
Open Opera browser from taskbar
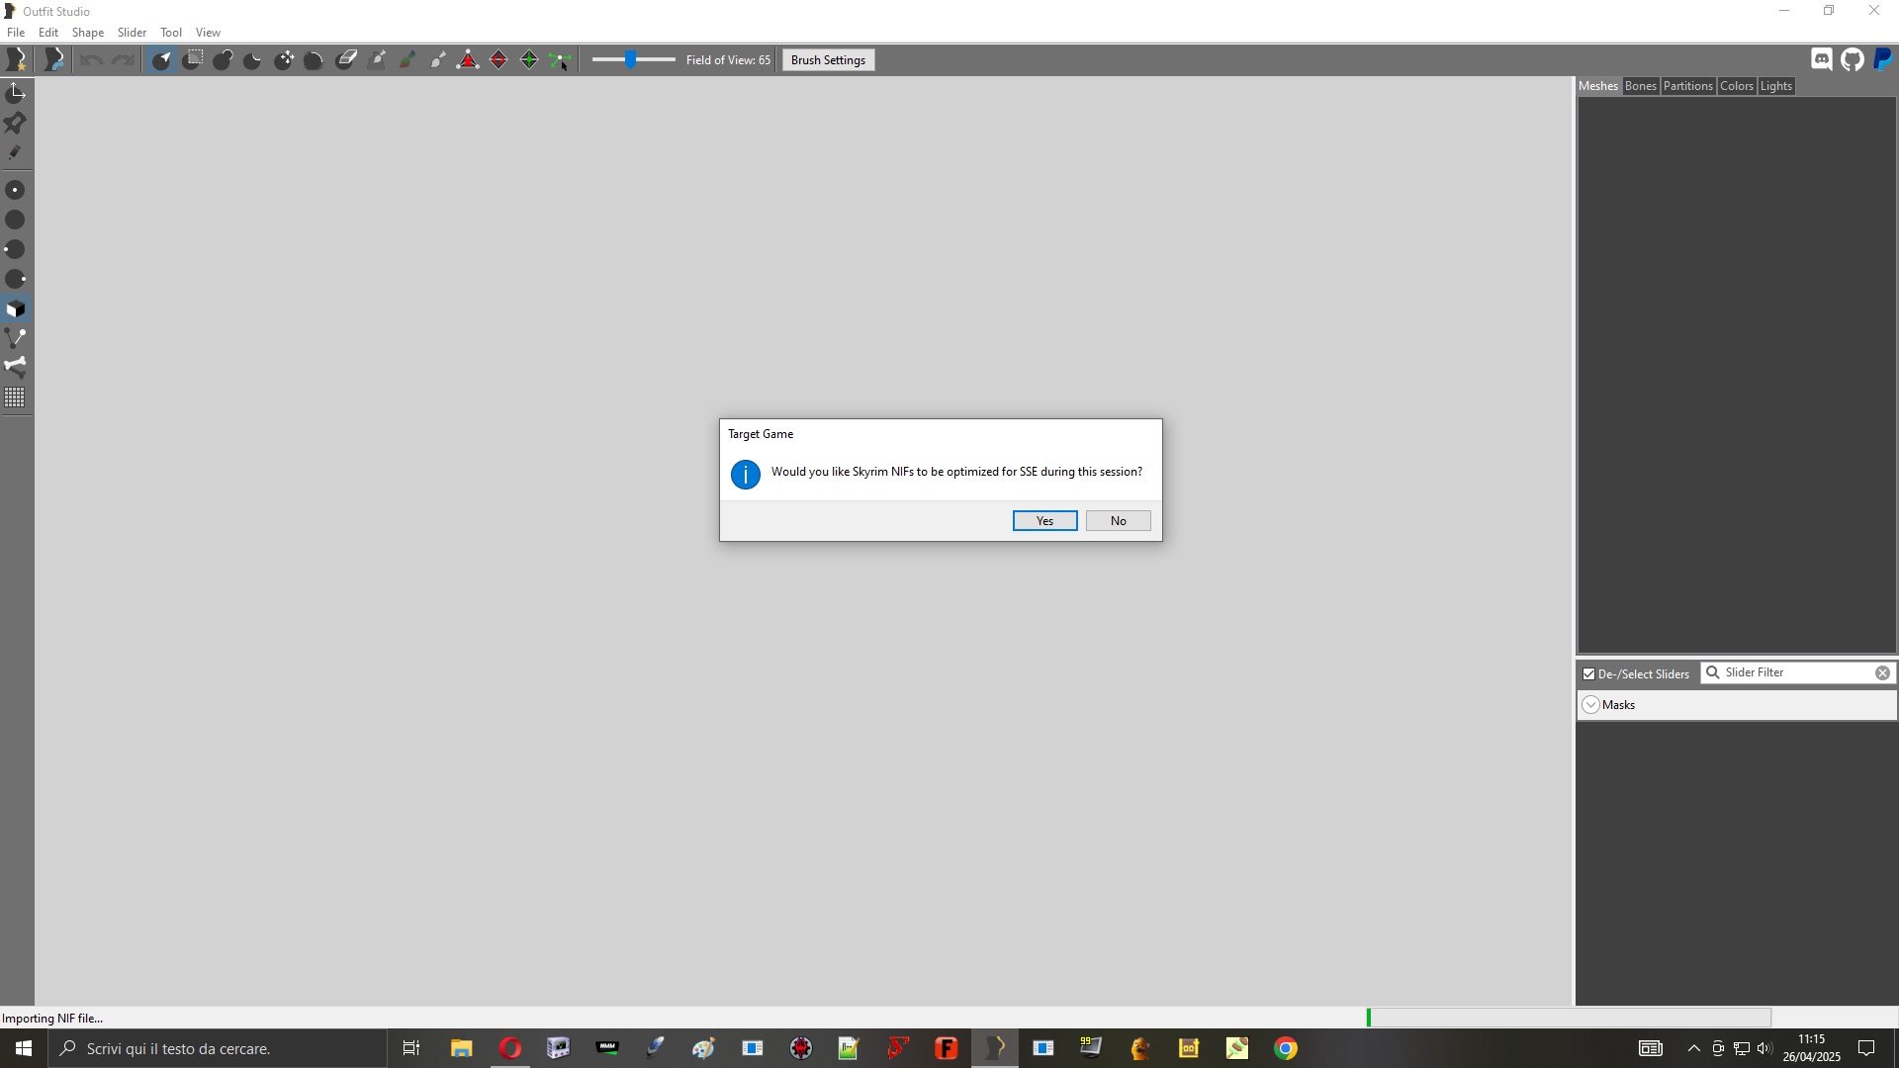point(510,1048)
